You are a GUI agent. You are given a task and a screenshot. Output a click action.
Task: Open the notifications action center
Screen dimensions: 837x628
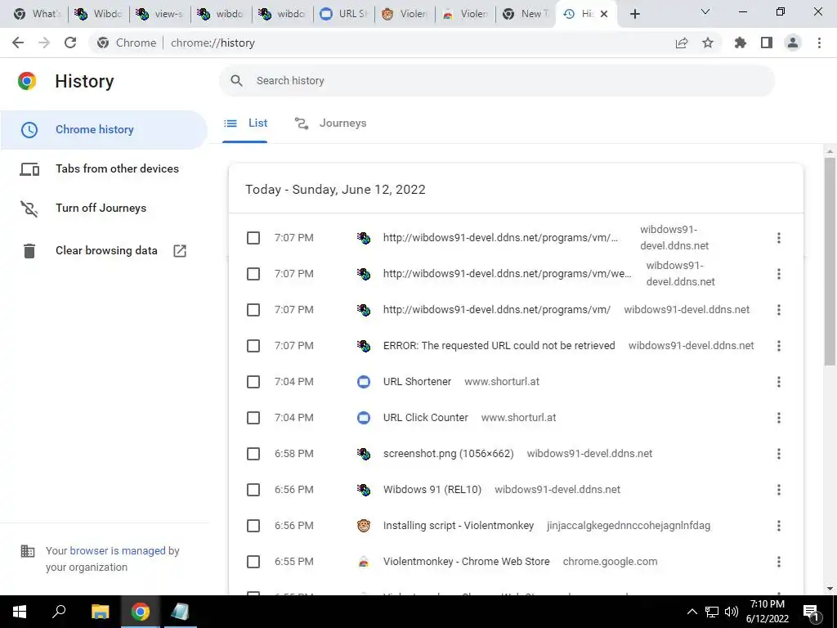812,612
